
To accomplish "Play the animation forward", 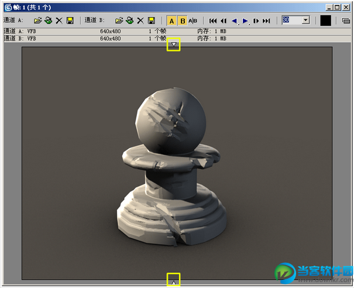I will coord(245,21).
